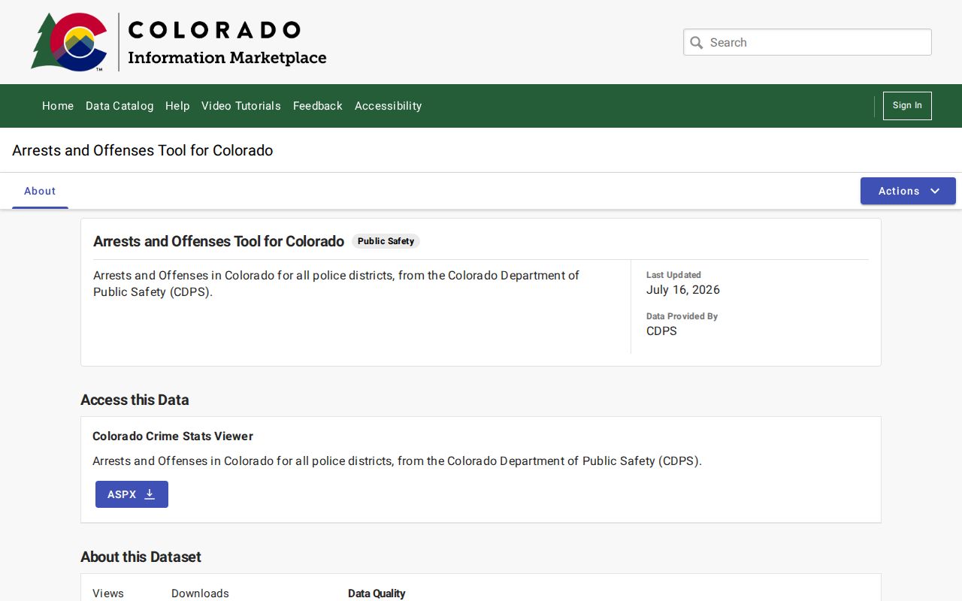This screenshot has width=962, height=601.
Task: Download the ASPX resource
Action: point(132,494)
